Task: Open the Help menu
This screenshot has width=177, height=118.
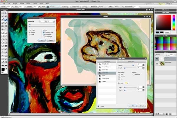Action: click(47, 4)
